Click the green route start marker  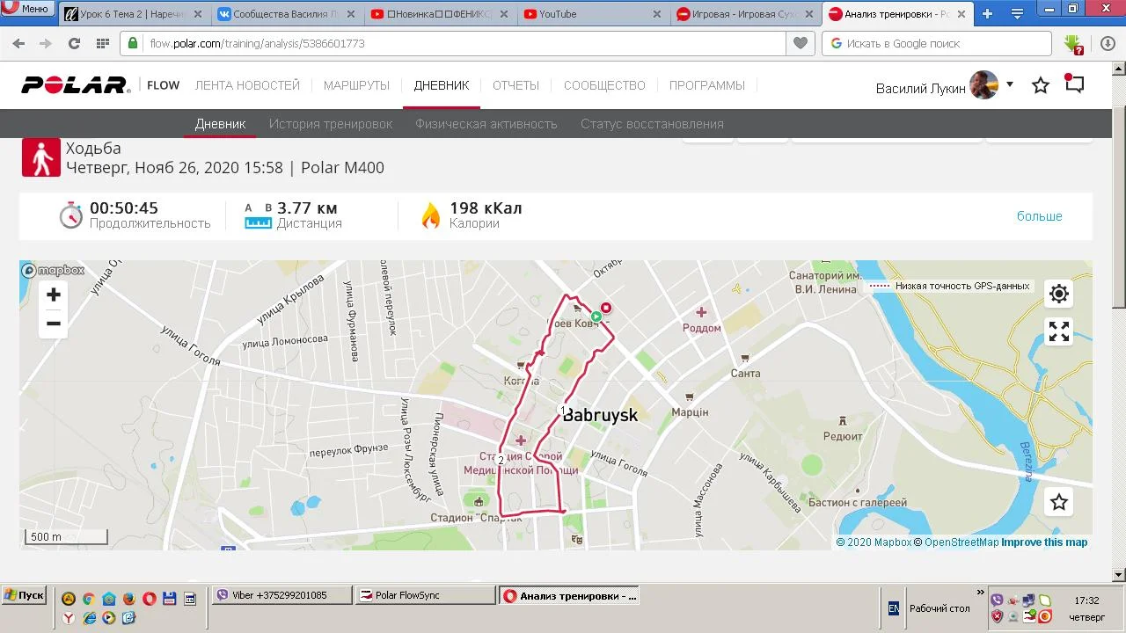(x=596, y=316)
